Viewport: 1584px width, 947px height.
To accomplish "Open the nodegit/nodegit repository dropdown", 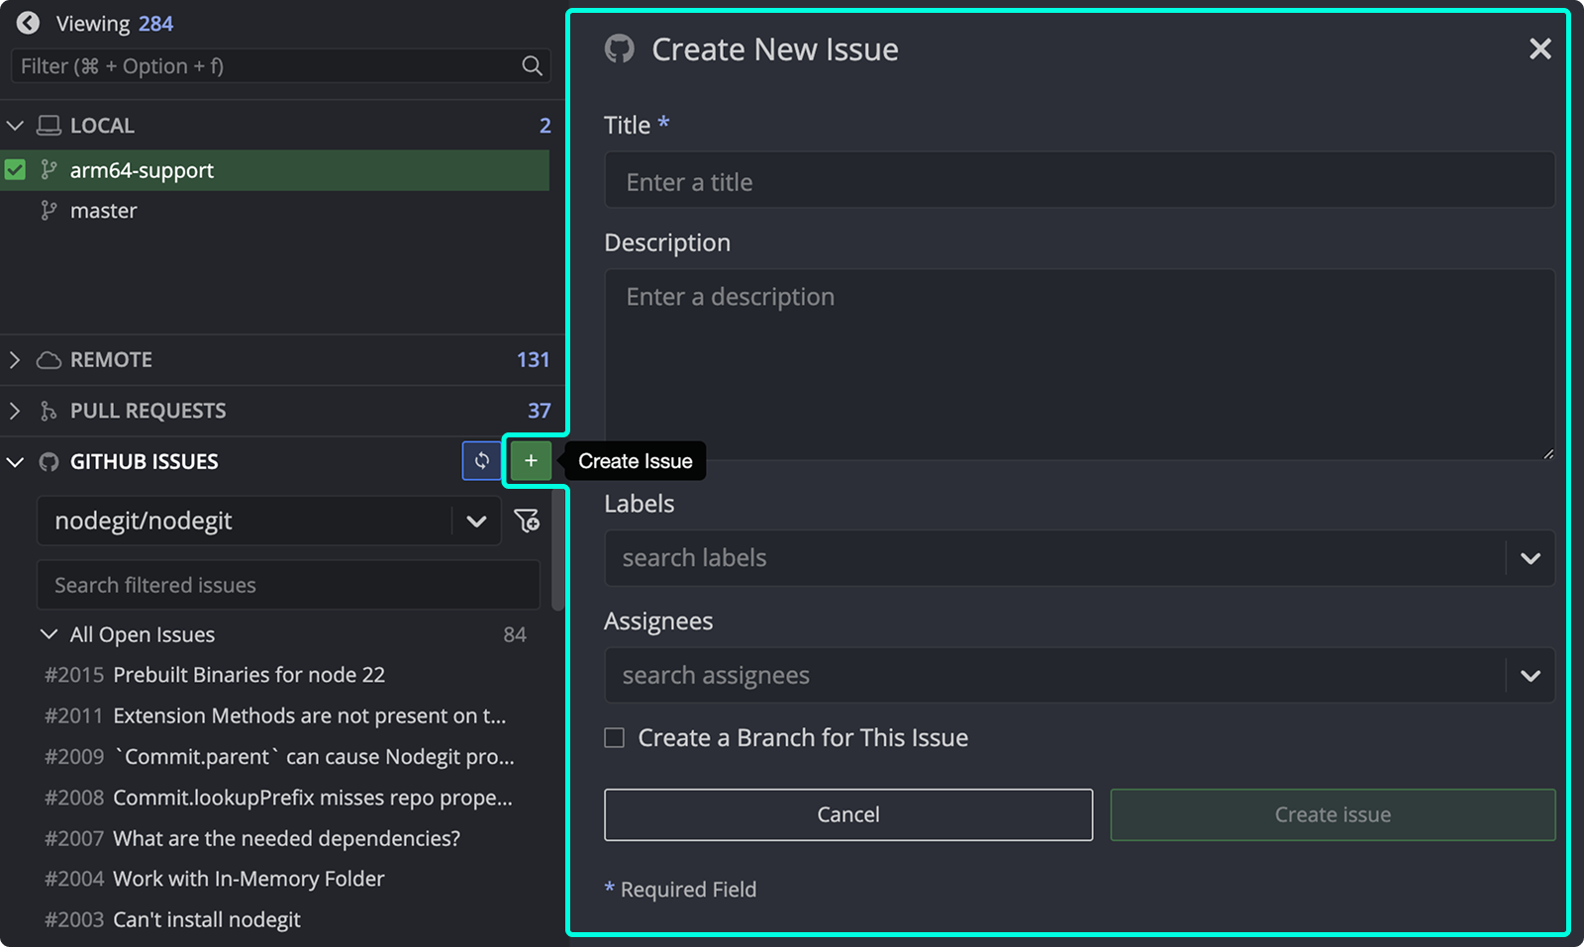I will (477, 521).
